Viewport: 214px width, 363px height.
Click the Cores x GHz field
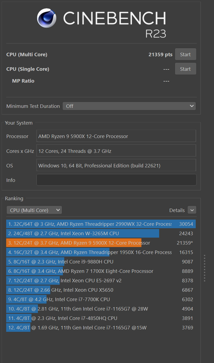tap(116, 151)
